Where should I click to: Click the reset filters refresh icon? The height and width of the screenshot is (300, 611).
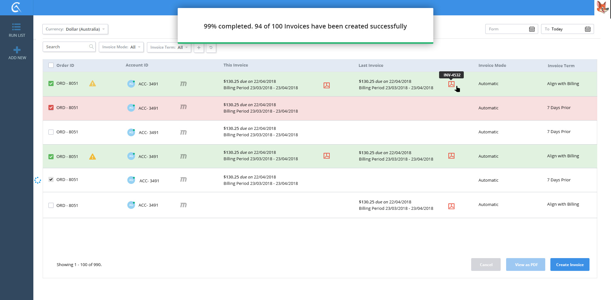[x=211, y=47]
